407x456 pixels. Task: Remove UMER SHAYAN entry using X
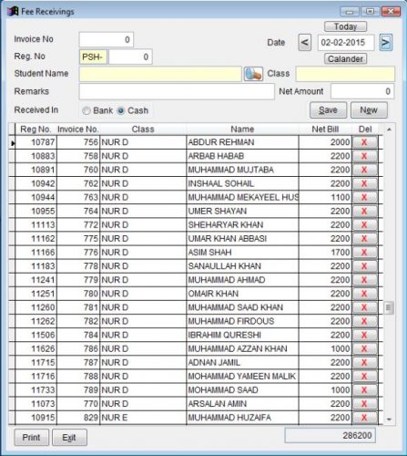364,211
